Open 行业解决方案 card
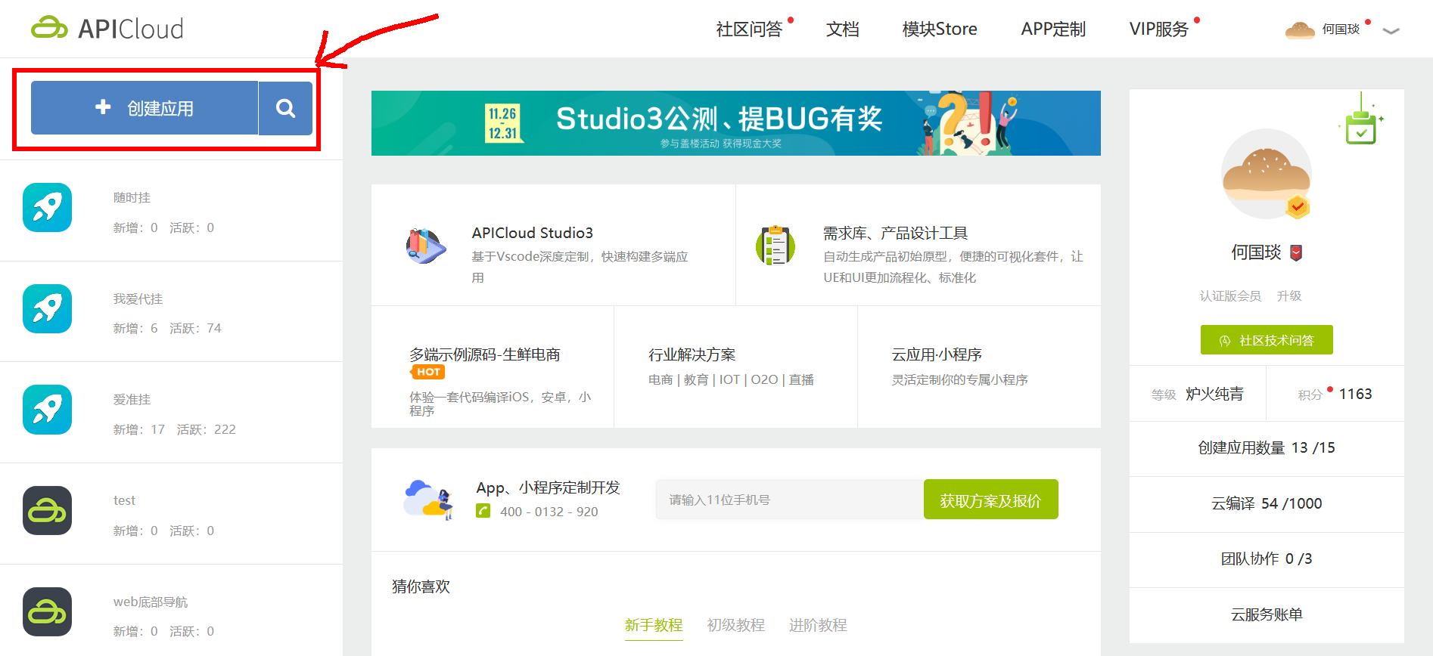 coord(735,367)
